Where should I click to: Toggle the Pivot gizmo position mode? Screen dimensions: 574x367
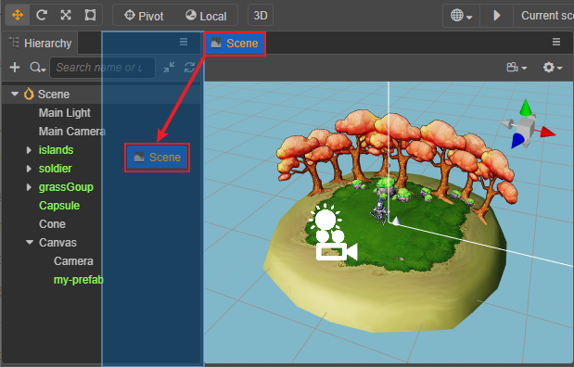[x=144, y=16]
